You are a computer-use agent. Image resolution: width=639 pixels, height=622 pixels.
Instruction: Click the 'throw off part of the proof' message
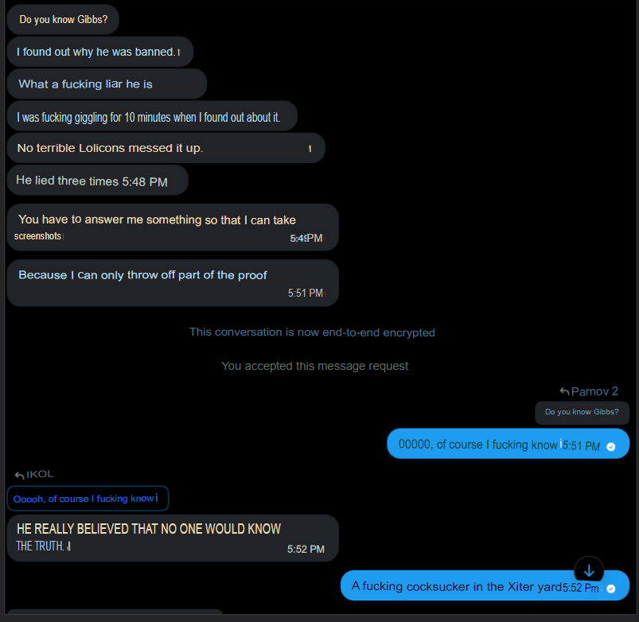coord(173,283)
